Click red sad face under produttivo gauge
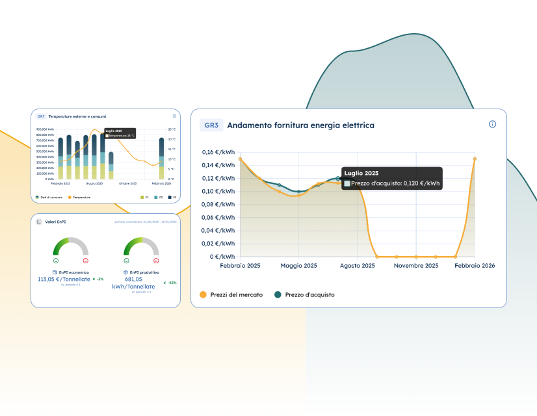The height and width of the screenshot is (416, 537). pos(156,260)
